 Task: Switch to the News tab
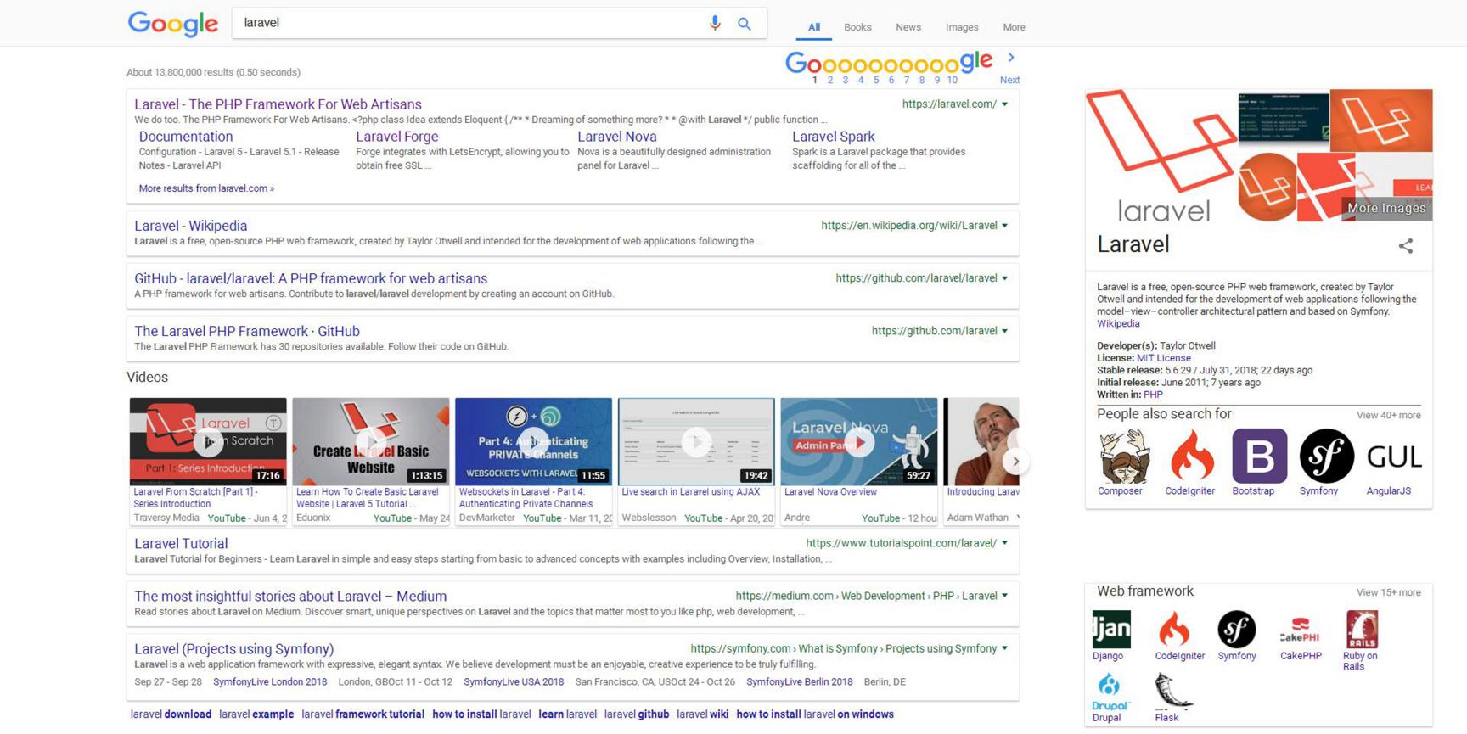tap(908, 27)
